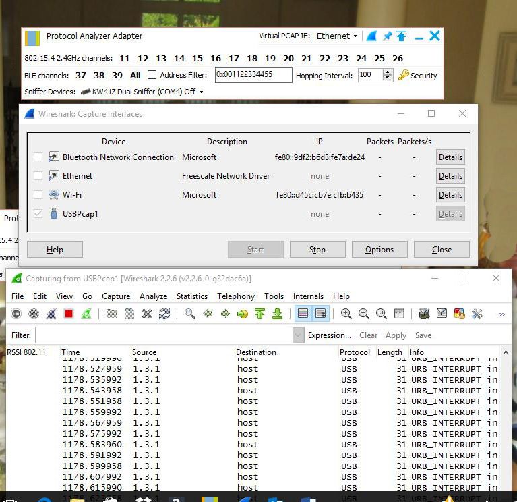Jump to last packet with the down arrow icon
Viewport: 517px width, 502px height.
pyautogui.click(x=277, y=314)
